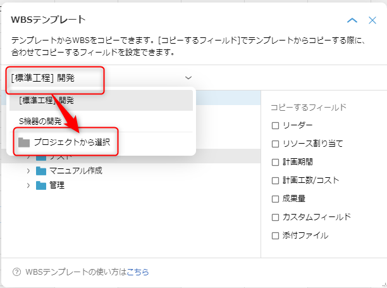Click the blue folder icon next to マニュアル作成

[x=41, y=171]
